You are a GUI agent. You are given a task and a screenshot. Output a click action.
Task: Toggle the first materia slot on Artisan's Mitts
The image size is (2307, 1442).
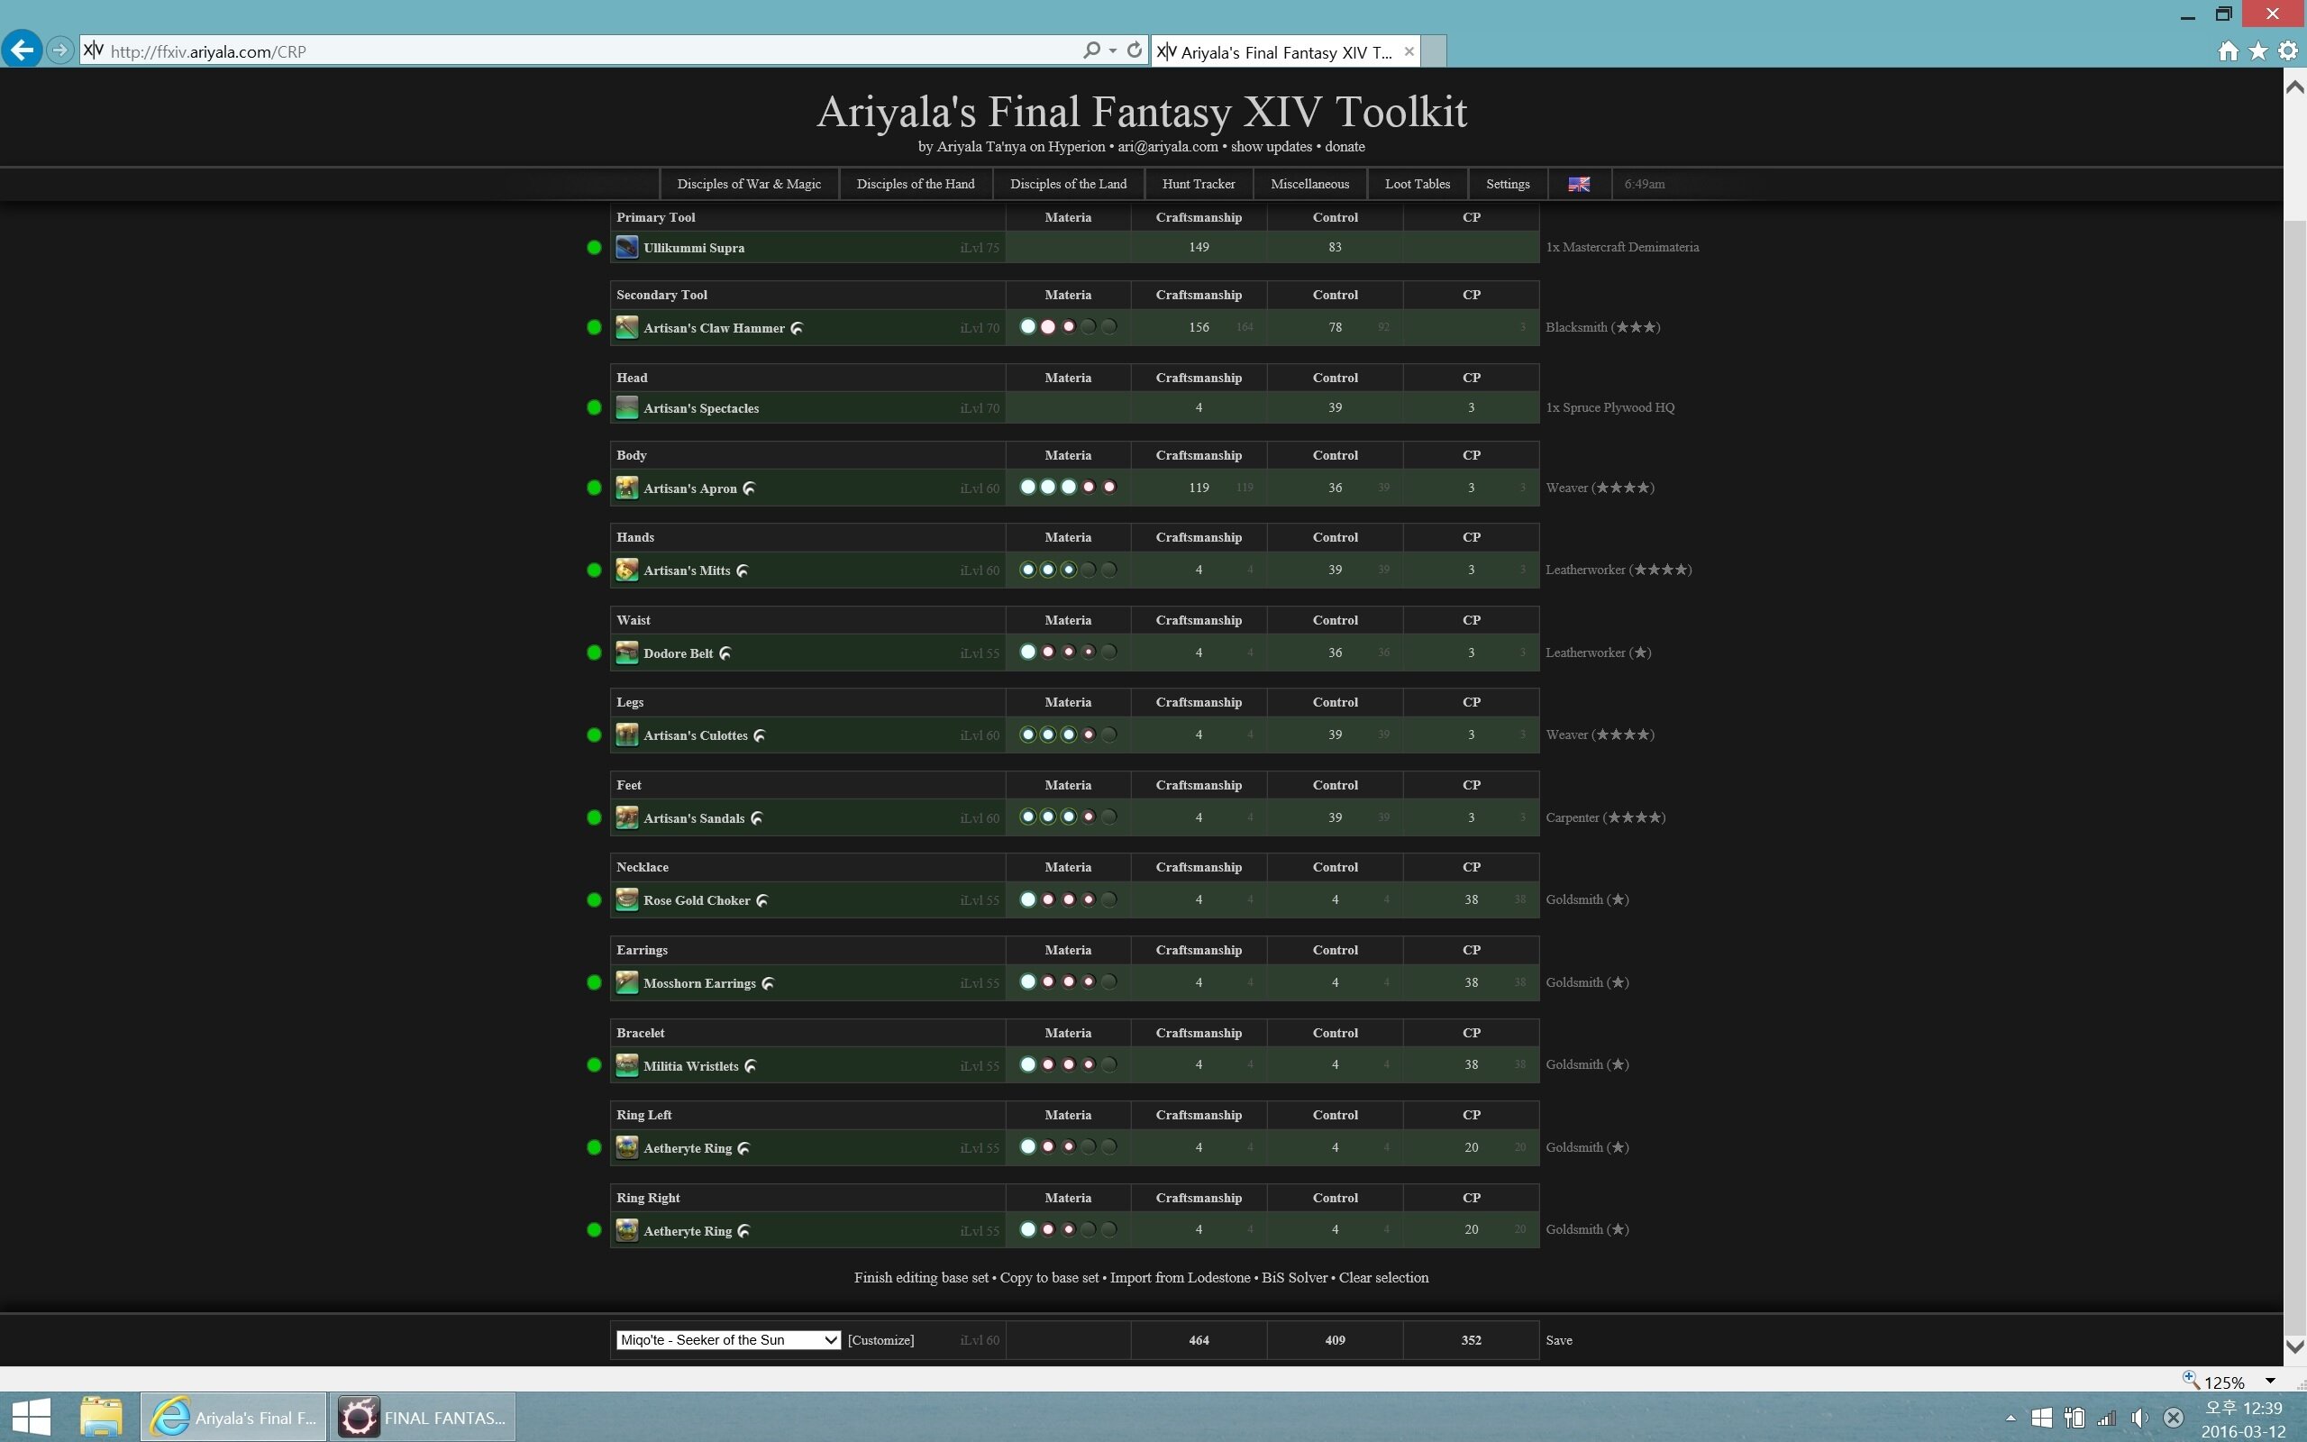(x=1027, y=570)
